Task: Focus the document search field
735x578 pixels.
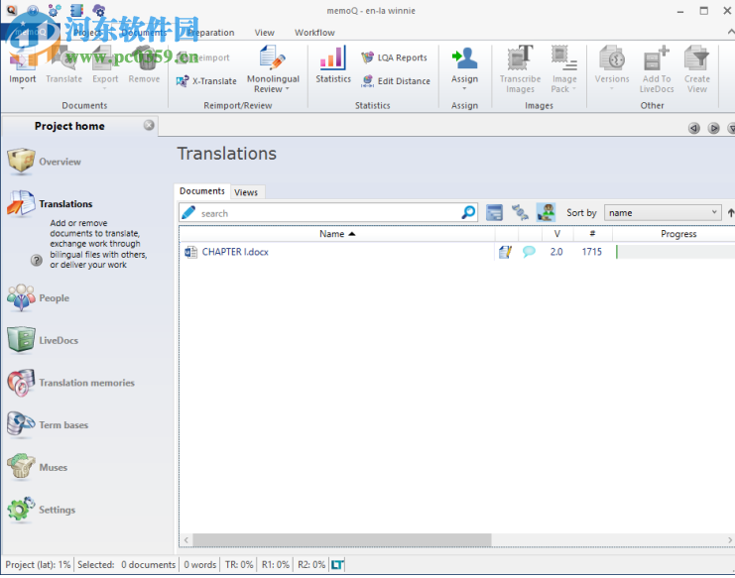Action: [328, 212]
